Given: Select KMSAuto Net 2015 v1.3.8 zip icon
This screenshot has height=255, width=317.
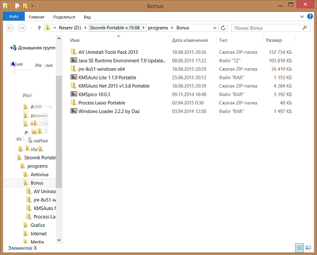Looking at the screenshot, I should click(73, 85).
